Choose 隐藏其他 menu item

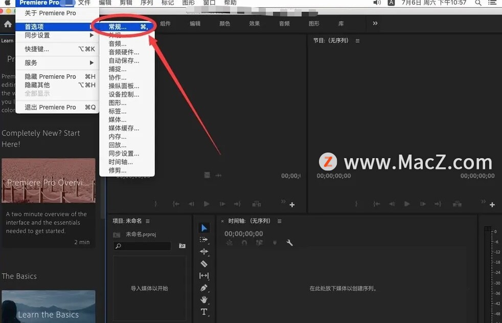57,85
